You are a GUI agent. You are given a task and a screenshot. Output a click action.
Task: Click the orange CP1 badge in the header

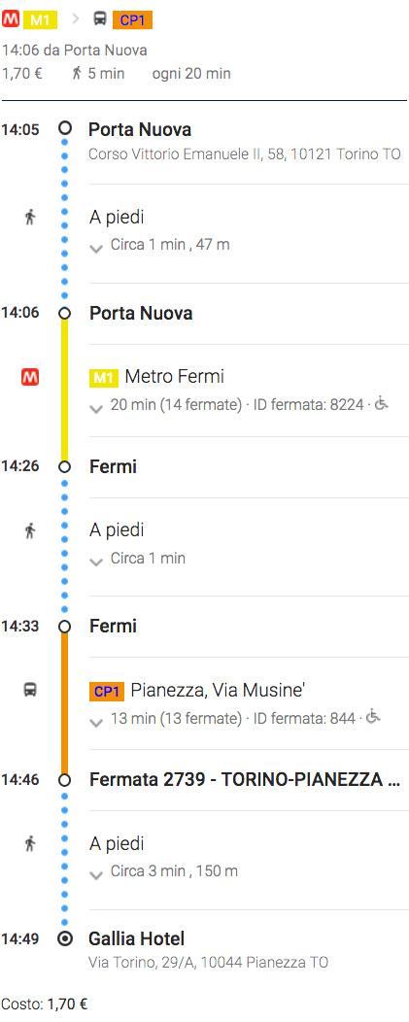pos(132,20)
